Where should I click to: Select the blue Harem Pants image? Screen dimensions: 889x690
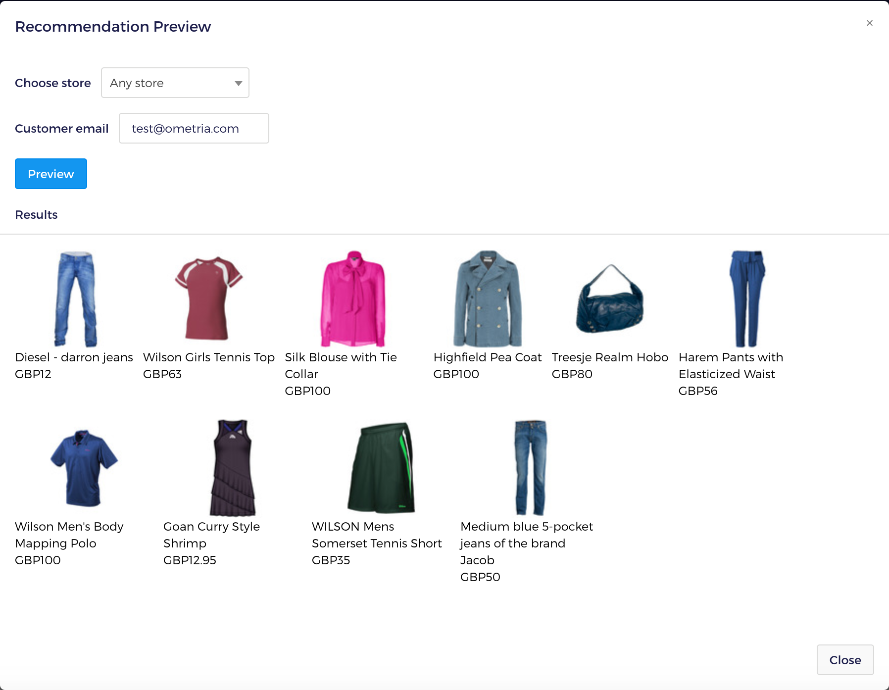[747, 298]
